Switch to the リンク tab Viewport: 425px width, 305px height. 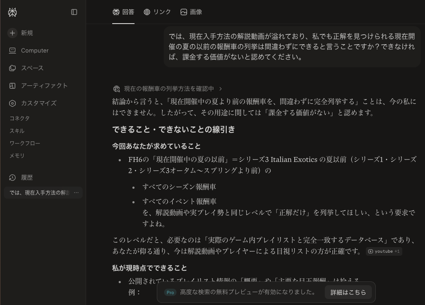[x=157, y=12]
